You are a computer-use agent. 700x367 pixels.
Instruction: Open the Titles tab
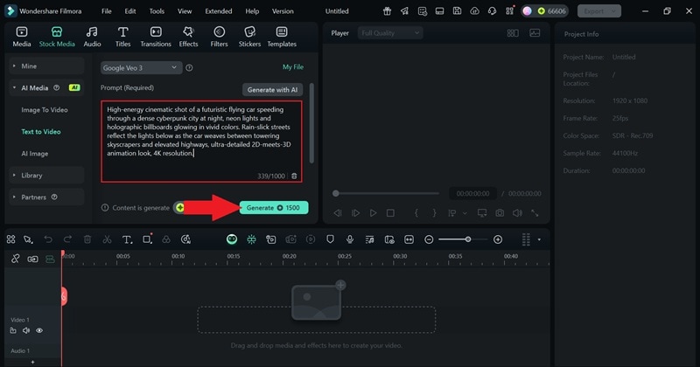click(122, 37)
